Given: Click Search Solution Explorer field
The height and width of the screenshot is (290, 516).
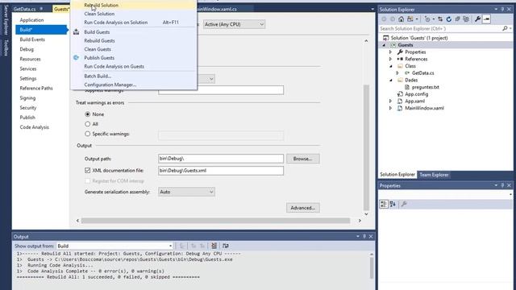Looking at the screenshot, I should (440, 29).
